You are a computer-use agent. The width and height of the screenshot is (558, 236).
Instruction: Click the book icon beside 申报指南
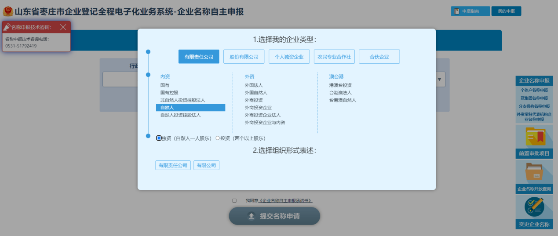[x=457, y=11]
